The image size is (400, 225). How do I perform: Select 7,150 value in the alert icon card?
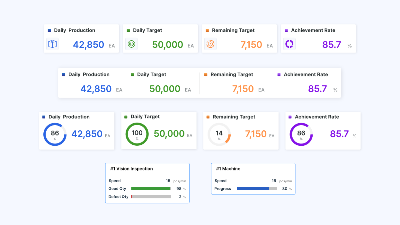point(251,45)
